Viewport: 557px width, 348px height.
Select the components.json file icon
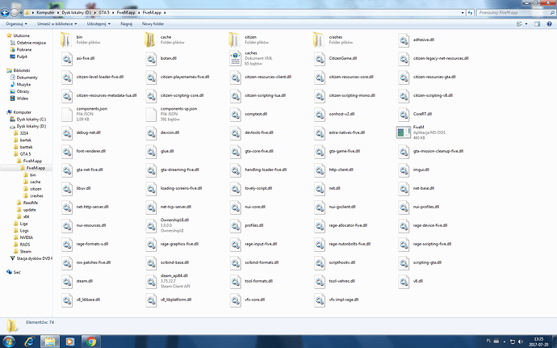click(67, 114)
